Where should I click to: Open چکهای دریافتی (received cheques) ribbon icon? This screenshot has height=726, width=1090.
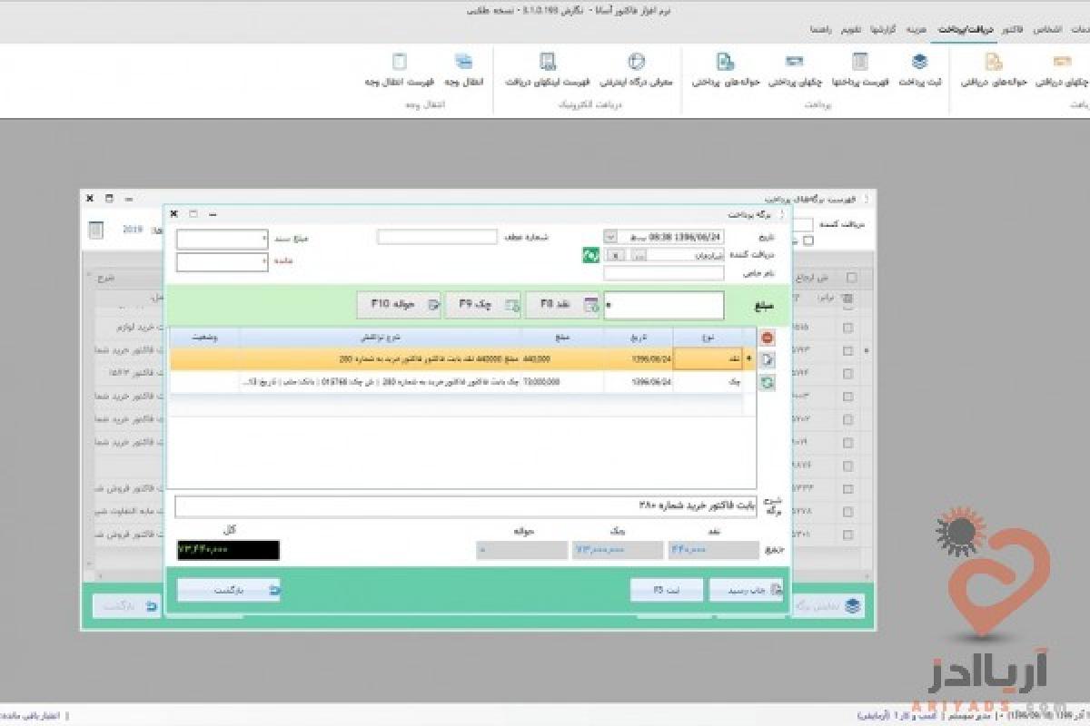1063,71
